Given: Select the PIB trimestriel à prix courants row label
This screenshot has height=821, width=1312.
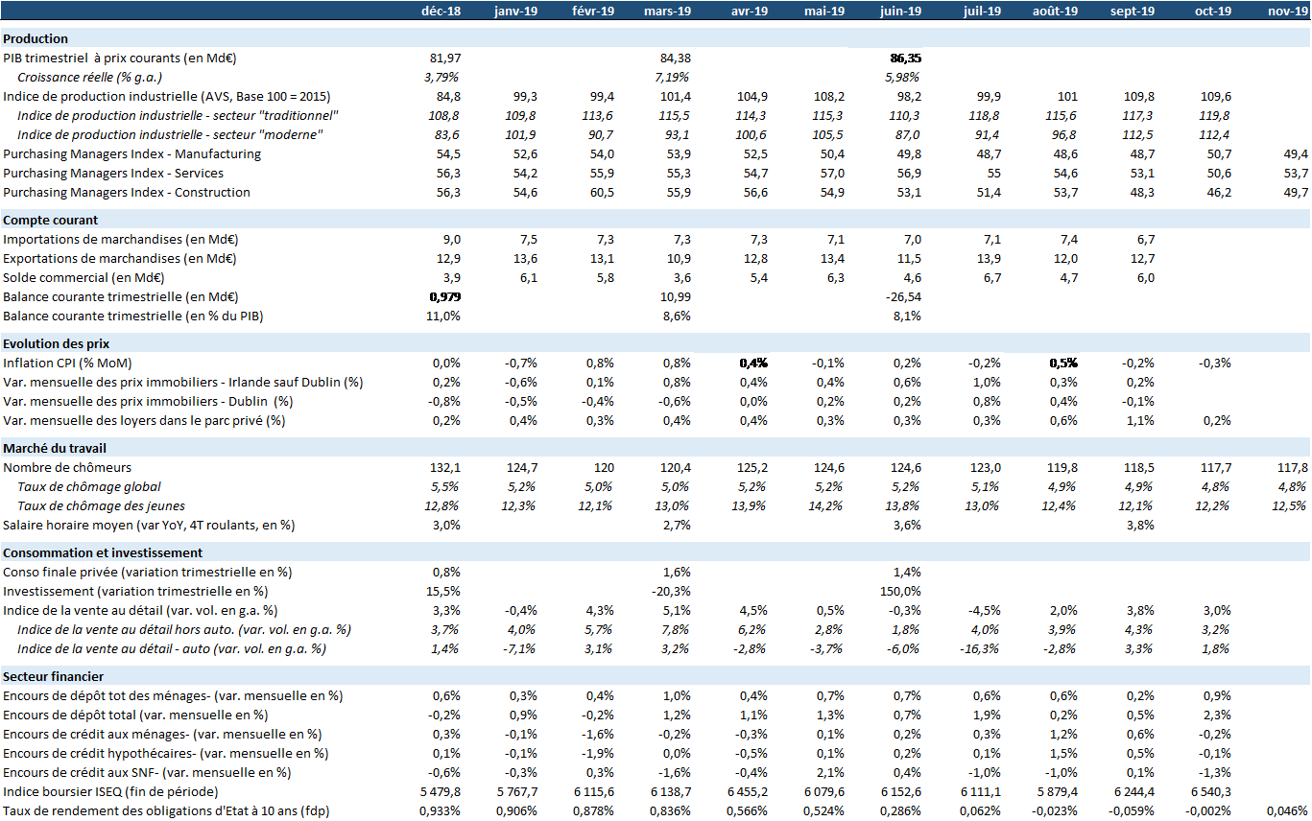Looking at the screenshot, I should click(120, 59).
